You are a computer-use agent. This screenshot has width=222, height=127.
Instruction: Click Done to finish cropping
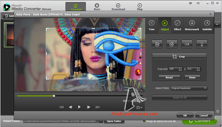[192, 77]
